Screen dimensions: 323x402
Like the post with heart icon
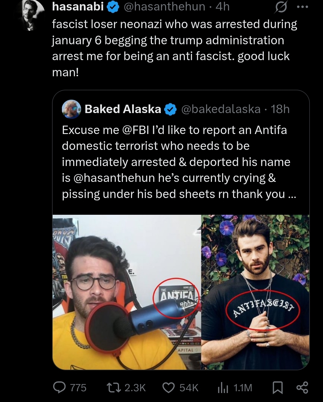coord(168,388)
